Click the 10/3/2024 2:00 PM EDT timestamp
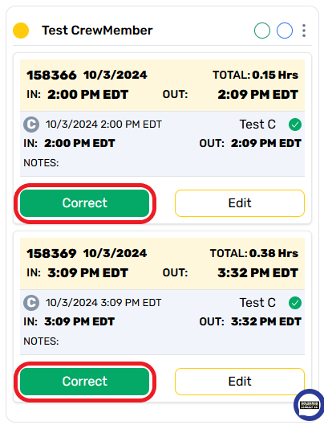The image size is (324, 425). point(103,125)
